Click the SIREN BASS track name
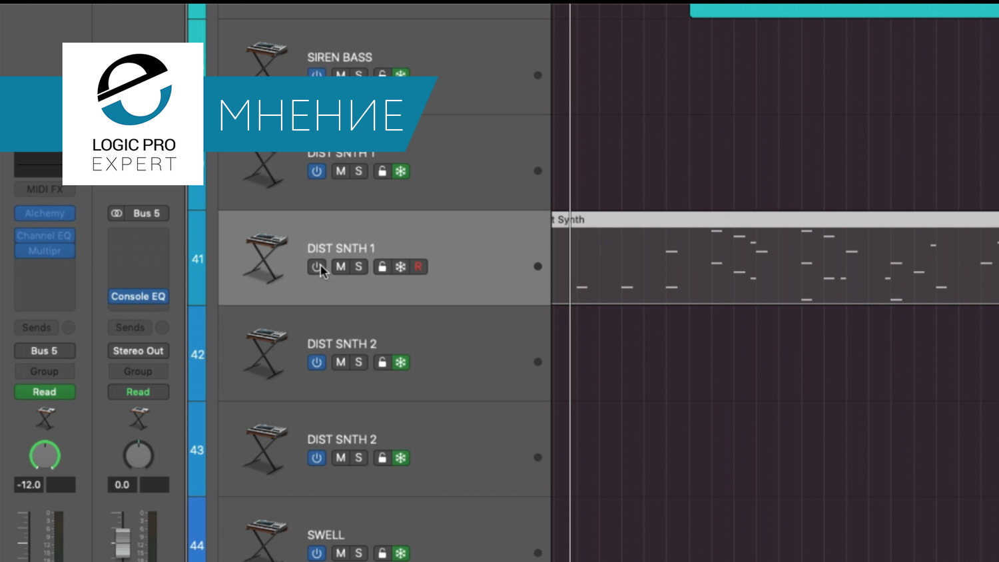 (x=340, y=57)
